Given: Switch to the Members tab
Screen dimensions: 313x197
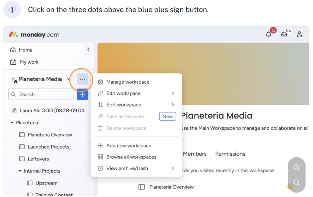Looking at the screenshot, I should 195,154.
